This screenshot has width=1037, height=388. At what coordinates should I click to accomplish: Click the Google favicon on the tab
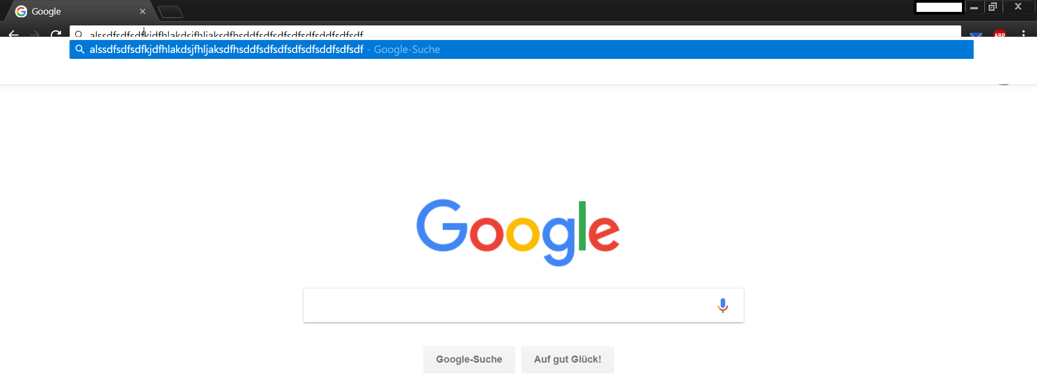pos(21,11)
